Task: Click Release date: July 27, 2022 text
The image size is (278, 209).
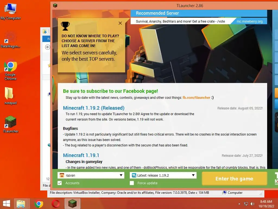Action: tap(242, 155)
